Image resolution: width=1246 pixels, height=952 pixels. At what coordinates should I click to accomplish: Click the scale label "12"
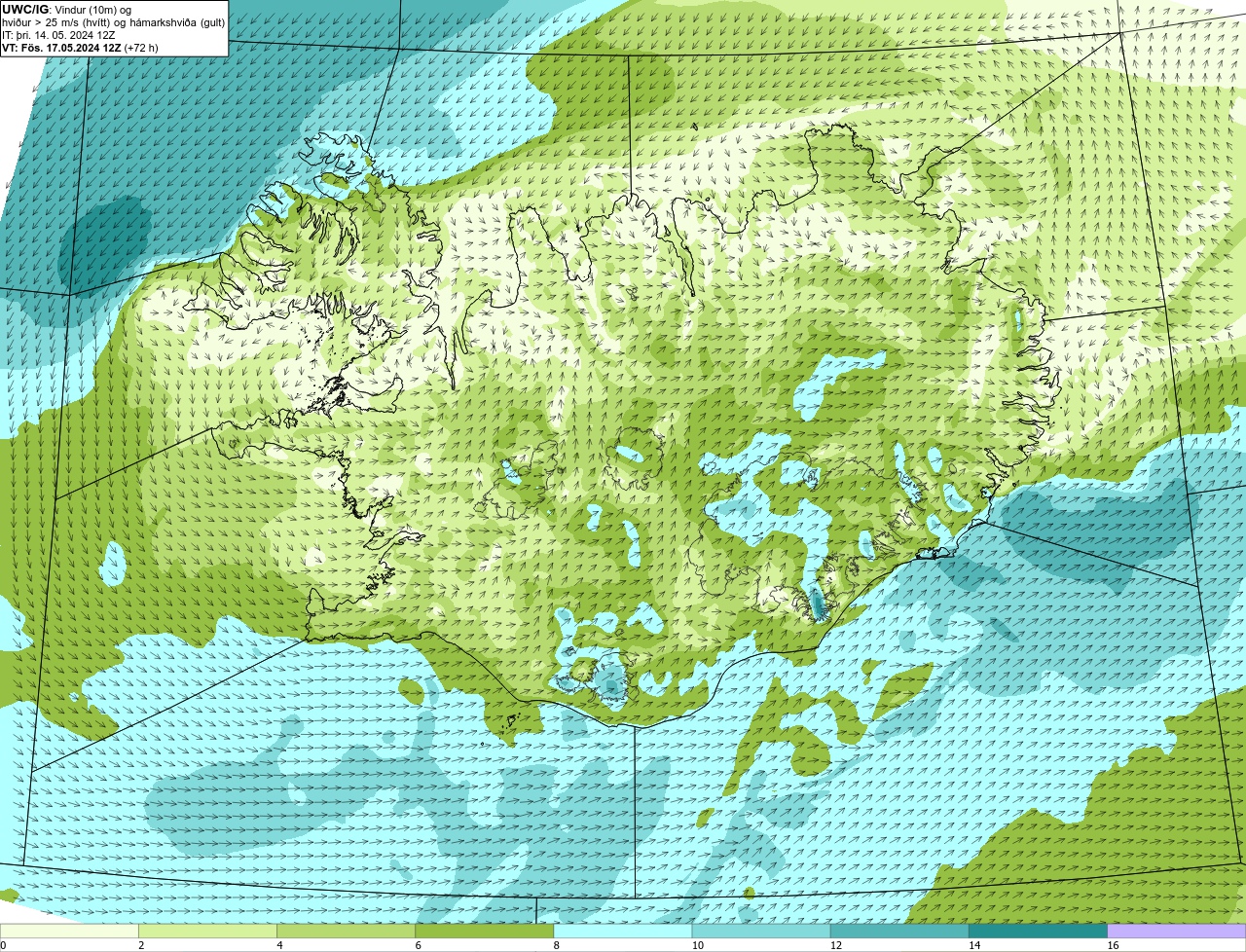click(835, 945)
